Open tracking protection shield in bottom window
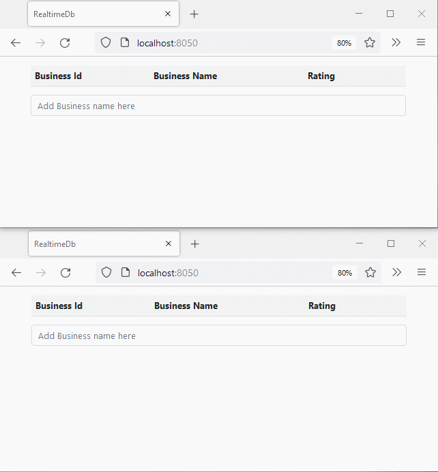The width and height of the screenshot is (438, 472). pyautogui.click(x=106, y=273)
